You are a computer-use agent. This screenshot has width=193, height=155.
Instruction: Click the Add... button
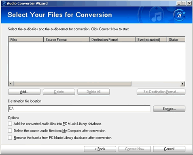point(24,92)
